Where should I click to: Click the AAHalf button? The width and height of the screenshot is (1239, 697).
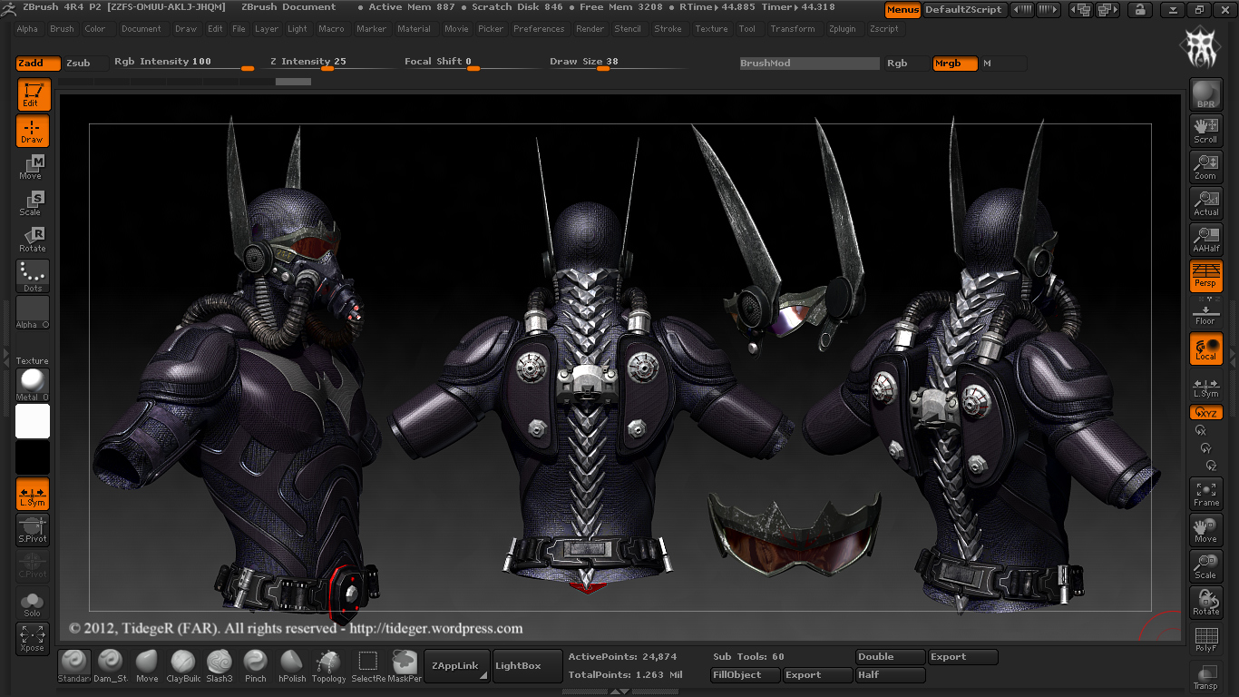coord(1206,240)
